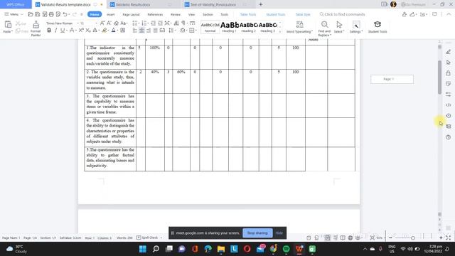Print the document via the printer icon
The width and height of the screenshot is (455, 256).
(x=51, y=14)
